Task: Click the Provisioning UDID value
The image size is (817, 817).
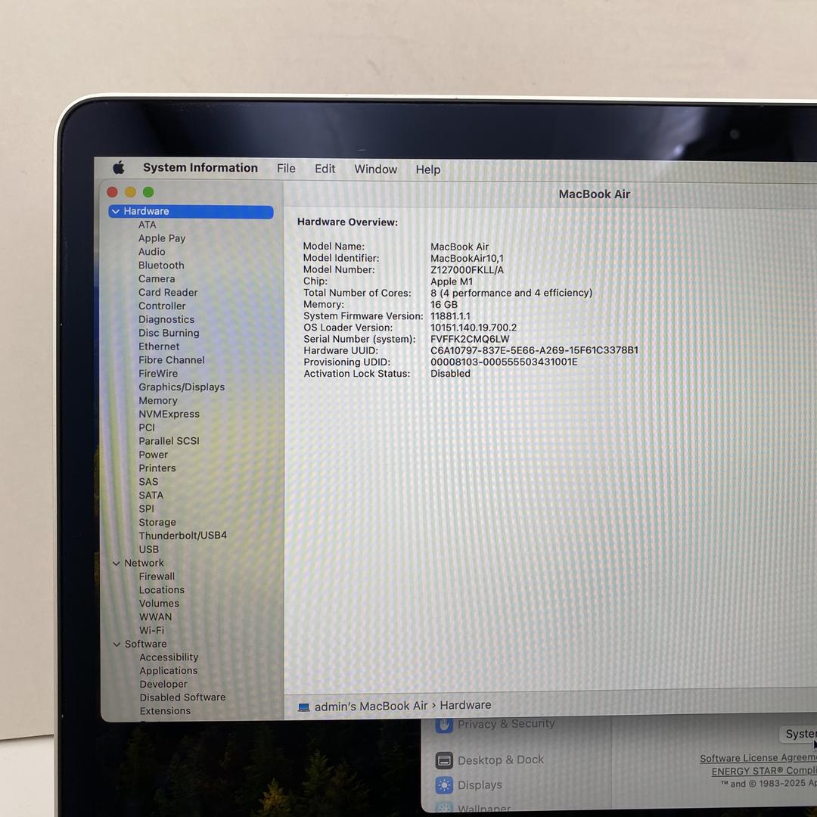Action: [504, 362]
